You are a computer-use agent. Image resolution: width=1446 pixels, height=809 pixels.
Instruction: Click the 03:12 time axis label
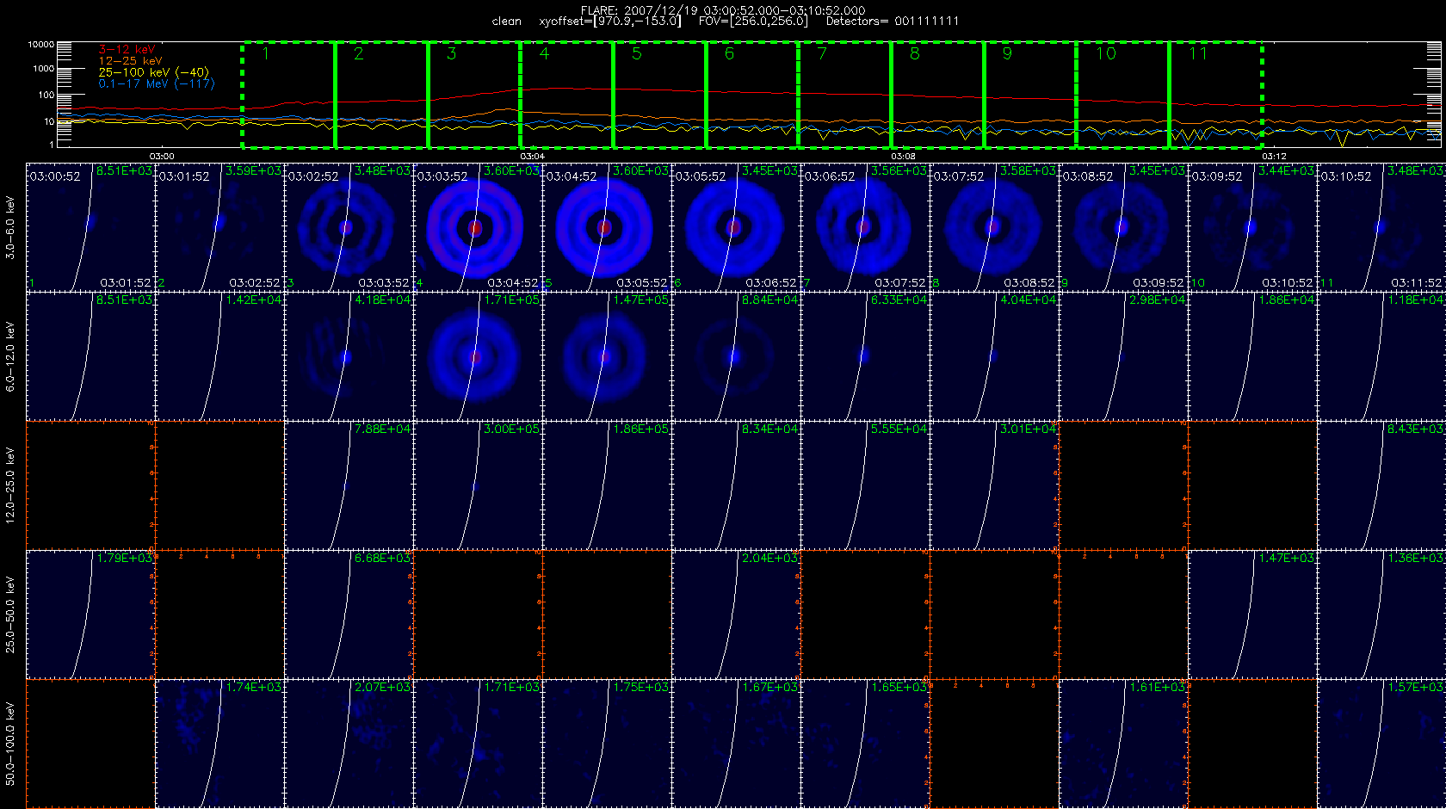pyautogui.click(x=1274, y=156)
